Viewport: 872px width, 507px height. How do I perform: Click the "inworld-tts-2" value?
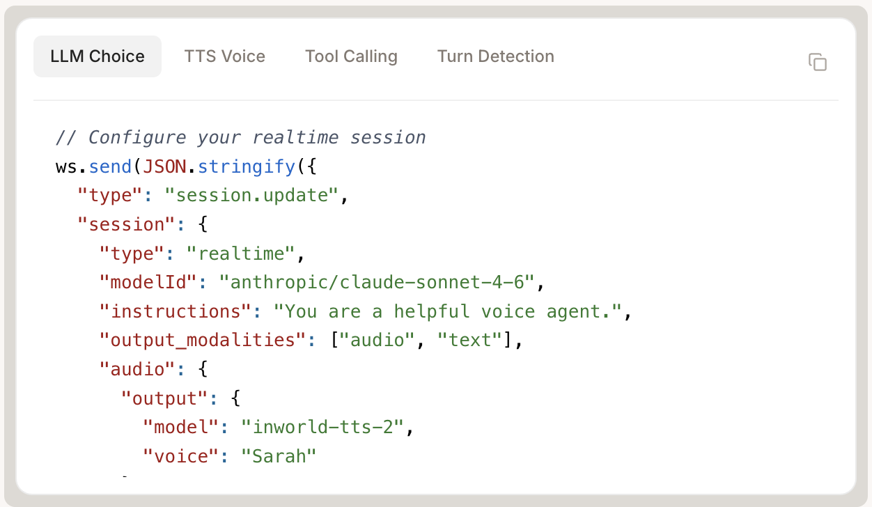click(322, 427)
